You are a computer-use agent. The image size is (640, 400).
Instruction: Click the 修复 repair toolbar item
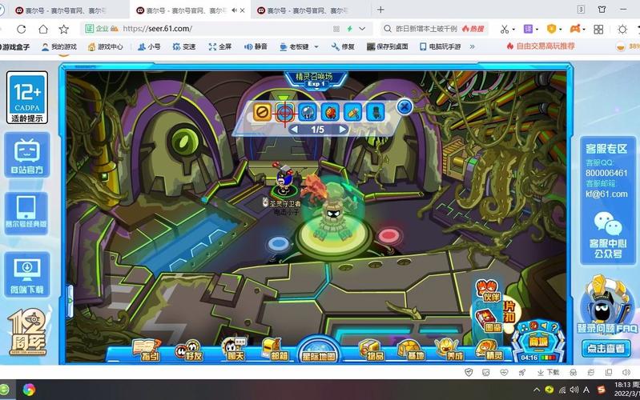coord(343,47)
